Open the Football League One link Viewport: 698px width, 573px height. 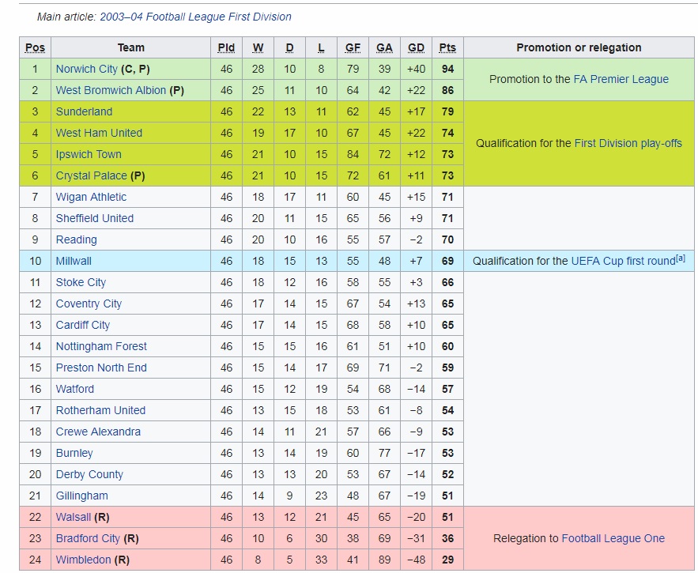613,538
